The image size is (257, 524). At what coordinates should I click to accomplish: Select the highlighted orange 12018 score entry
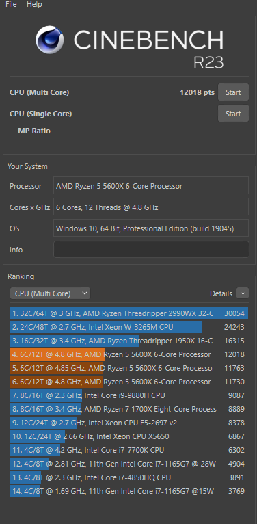[x=128, y=354]
